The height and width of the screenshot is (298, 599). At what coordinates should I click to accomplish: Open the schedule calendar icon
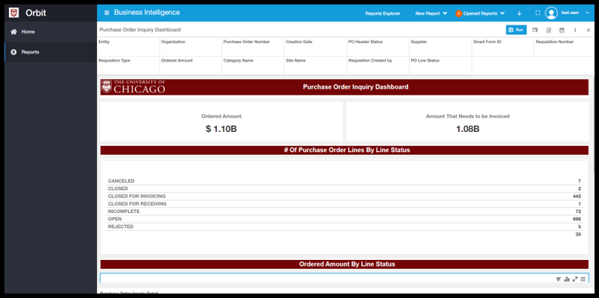pos(562,30)
